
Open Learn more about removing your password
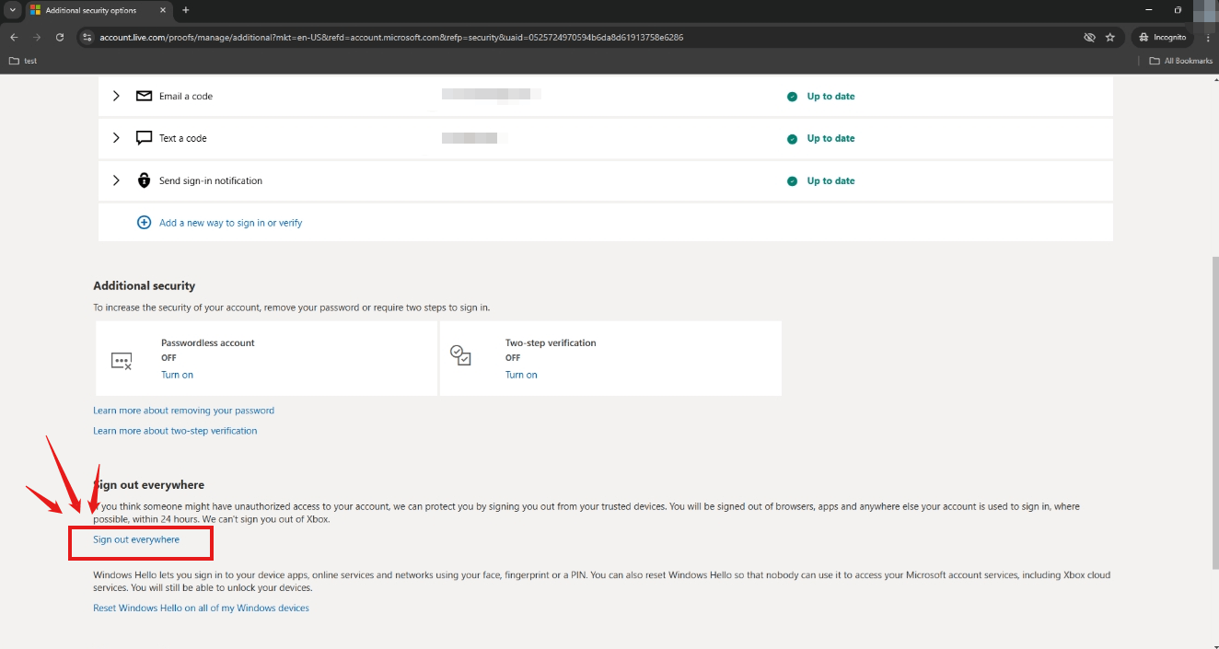183,411
